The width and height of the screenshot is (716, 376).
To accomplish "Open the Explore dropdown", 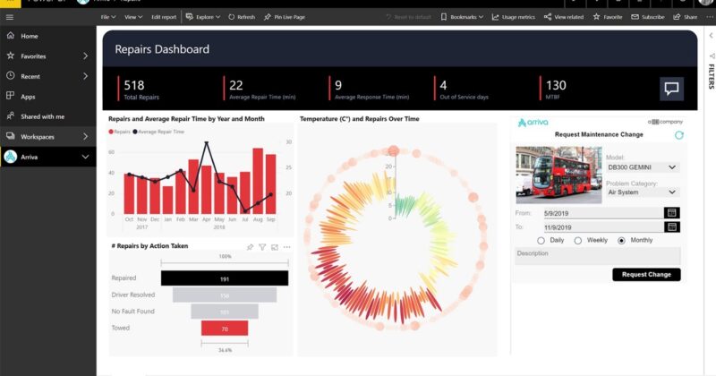I will tap(203, 17).
